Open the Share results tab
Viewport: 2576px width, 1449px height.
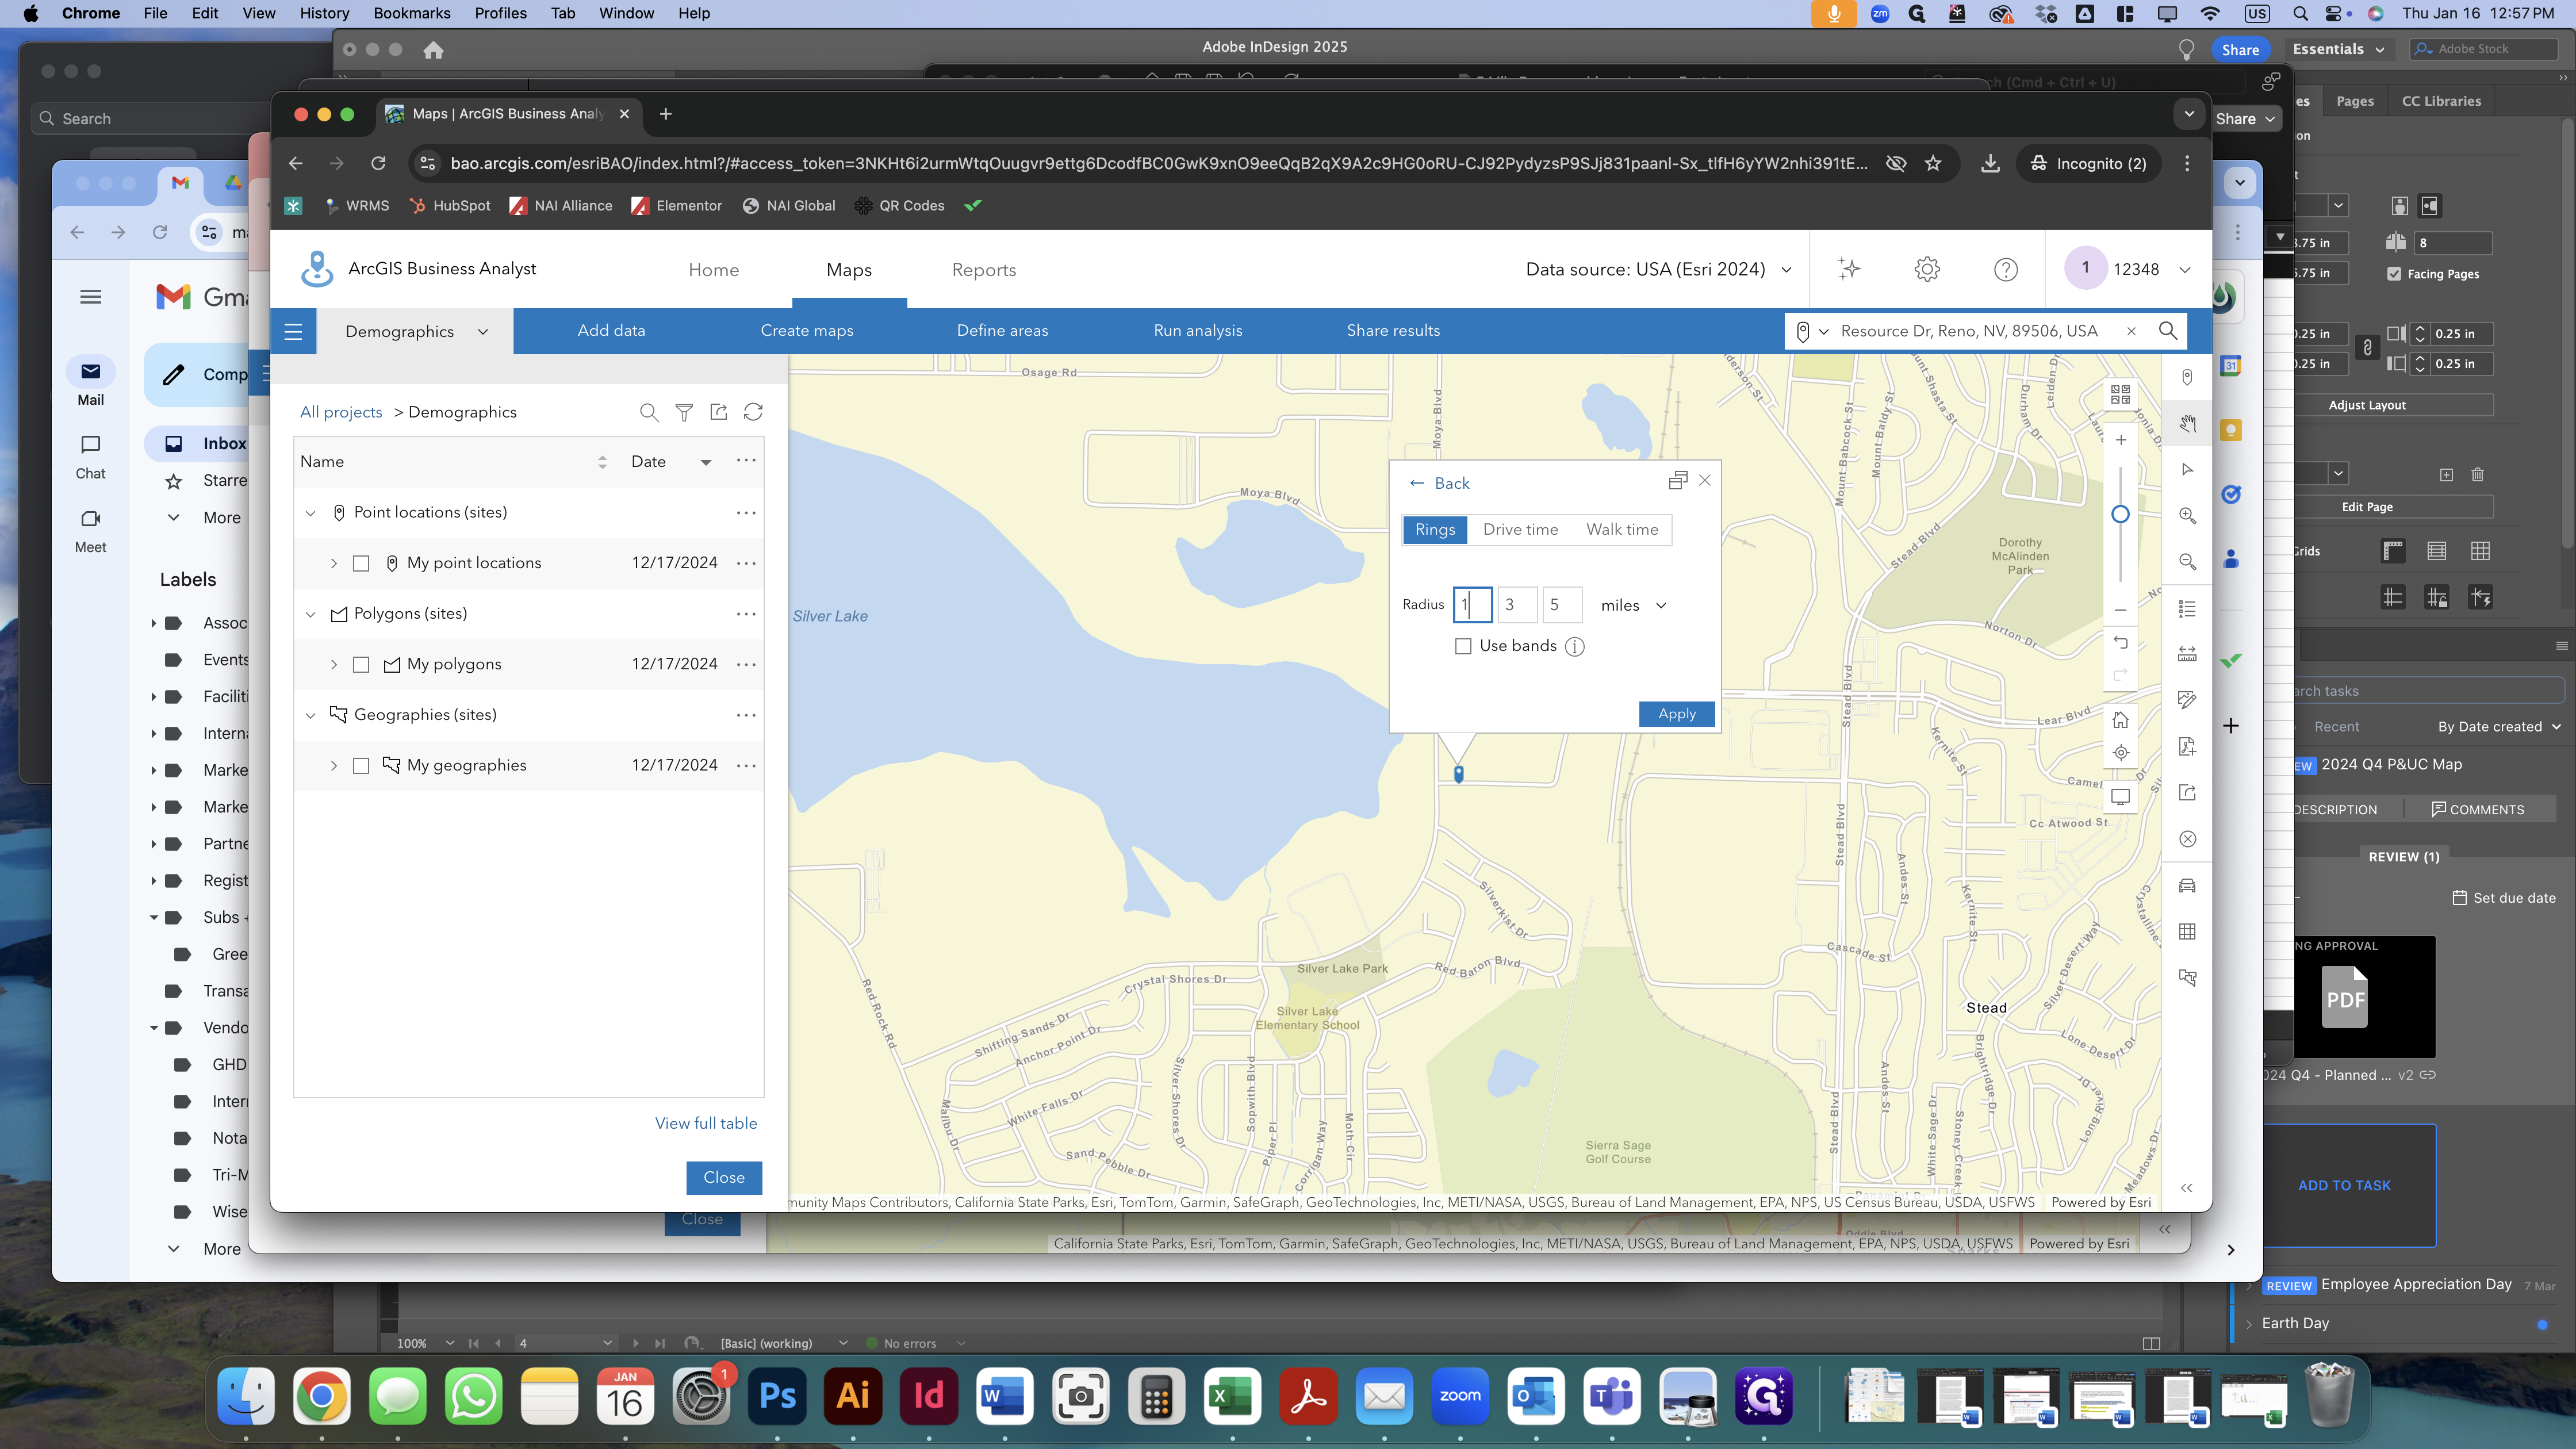(x=1393, y=331)
